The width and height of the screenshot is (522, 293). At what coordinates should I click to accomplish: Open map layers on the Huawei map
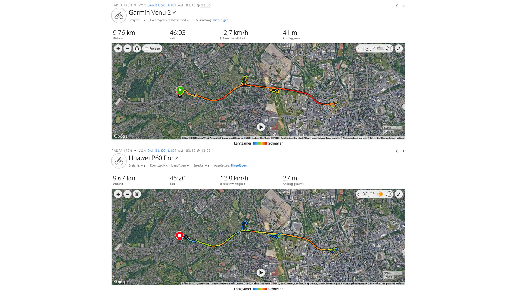[137, 194]
